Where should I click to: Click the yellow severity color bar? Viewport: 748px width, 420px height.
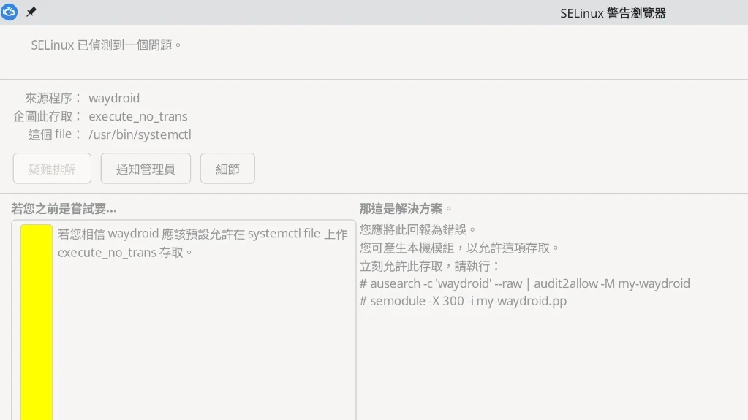coord(37,321)
